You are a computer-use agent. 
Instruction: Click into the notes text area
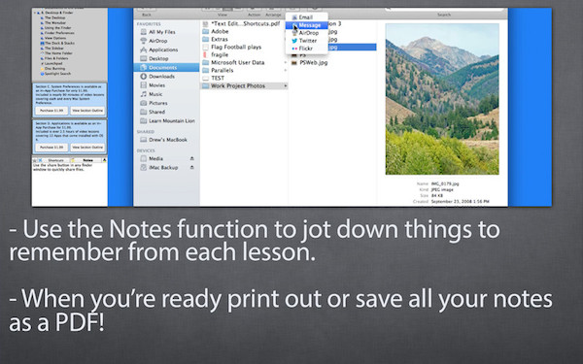tap(70, 184)
